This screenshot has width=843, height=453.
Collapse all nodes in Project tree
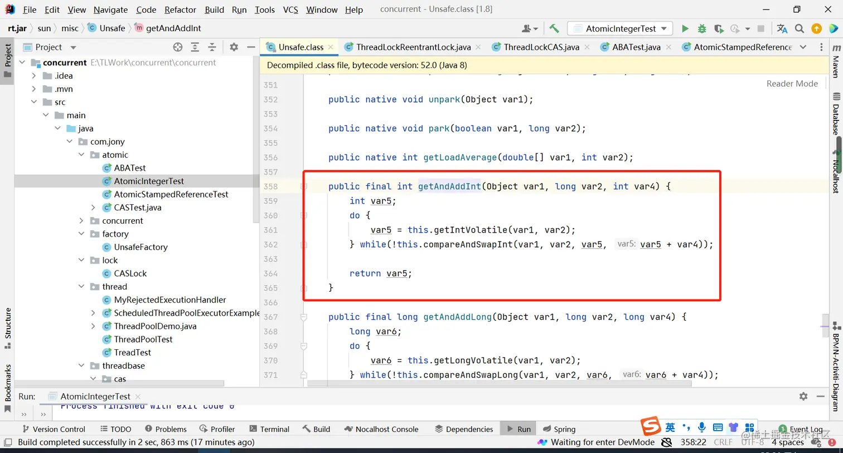(x=212, y=47)
